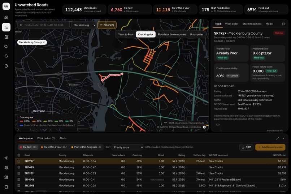Click the SR 1425 road name cell
291x194 pixels.
tap(29, 167)
